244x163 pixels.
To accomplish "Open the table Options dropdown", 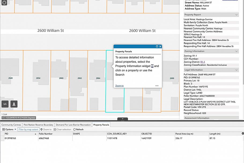I will click(9, 129).
